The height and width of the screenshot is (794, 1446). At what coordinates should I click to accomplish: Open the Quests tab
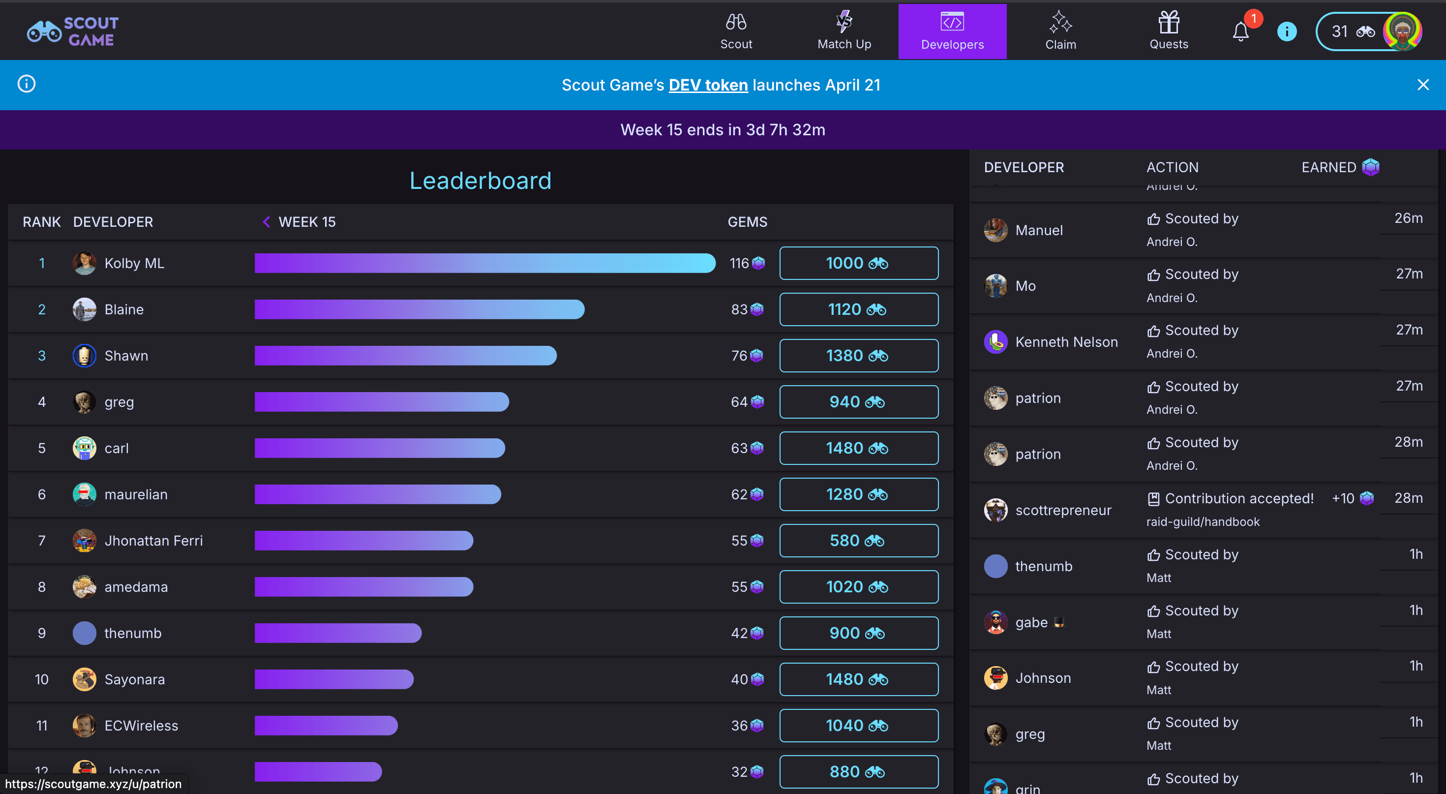[x=1169, y=31]
